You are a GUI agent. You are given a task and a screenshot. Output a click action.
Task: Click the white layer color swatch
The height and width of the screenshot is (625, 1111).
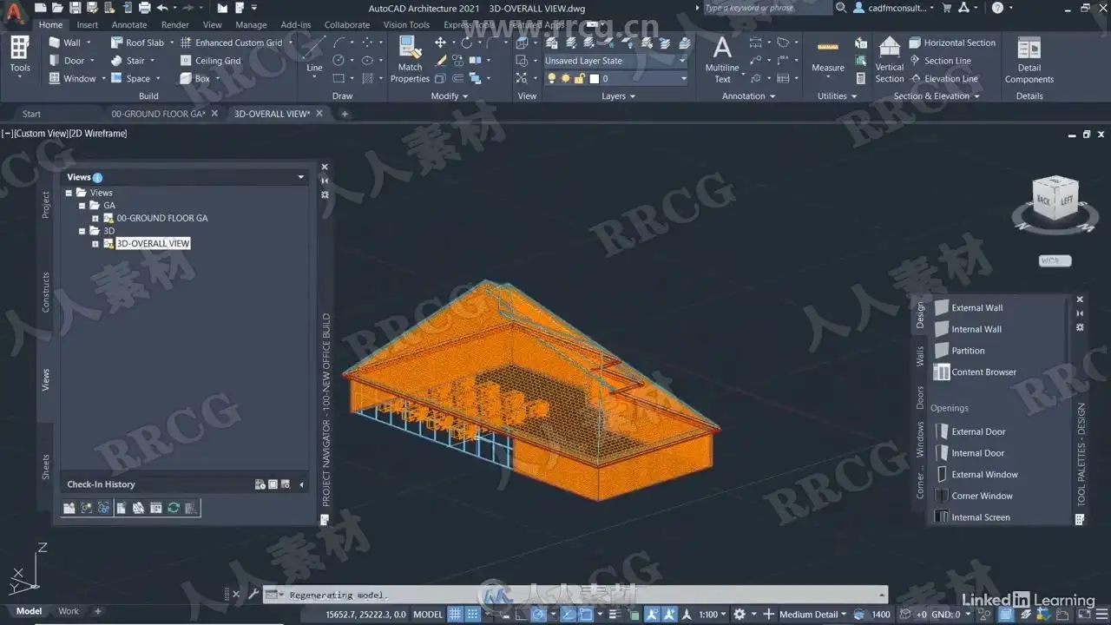pyautogui.click(x=595, y=79)
